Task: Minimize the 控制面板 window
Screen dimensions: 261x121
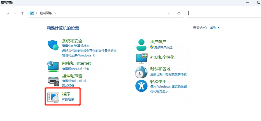Action: [x=248, y=2]
